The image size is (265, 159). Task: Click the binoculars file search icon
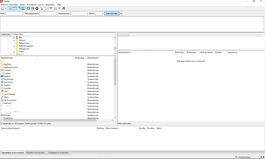tap(64, 9)
